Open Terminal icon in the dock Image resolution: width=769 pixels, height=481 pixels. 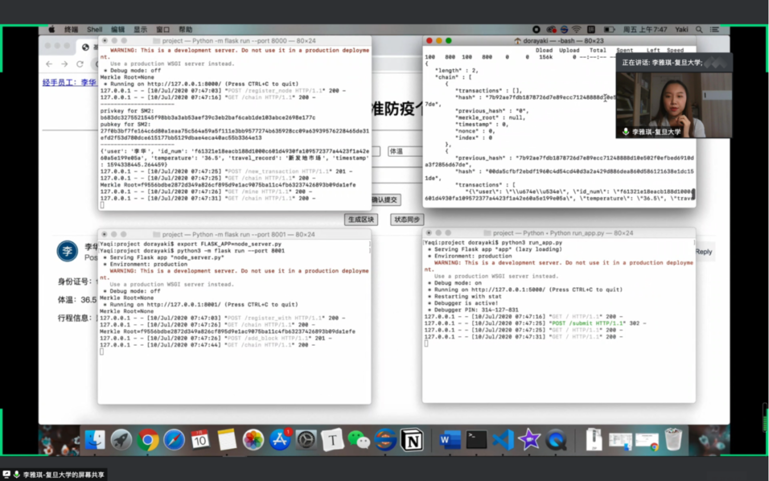tap(476, 440)
